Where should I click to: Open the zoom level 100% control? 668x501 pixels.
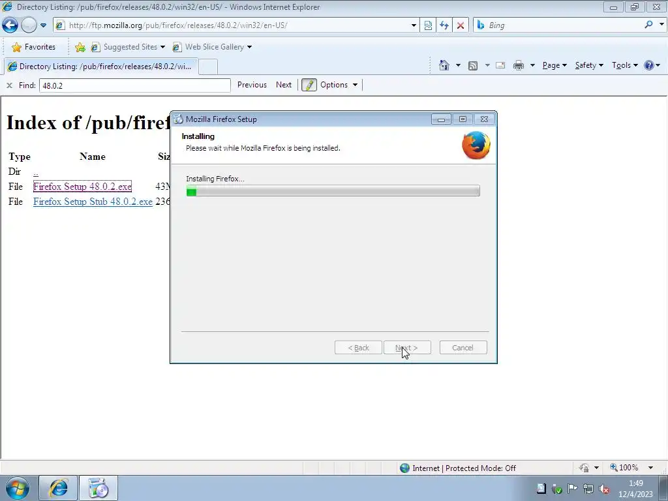(624, 468)
